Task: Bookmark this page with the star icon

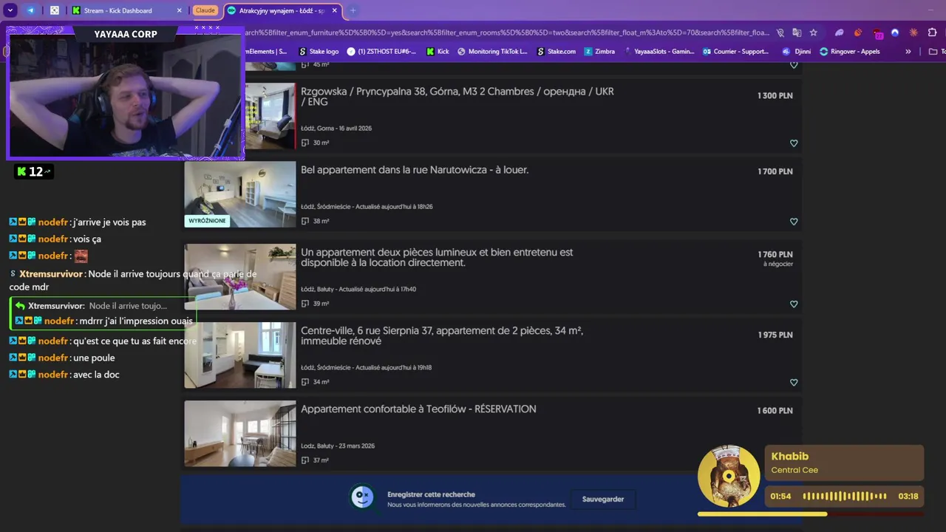Action: (x=814, y=33)
